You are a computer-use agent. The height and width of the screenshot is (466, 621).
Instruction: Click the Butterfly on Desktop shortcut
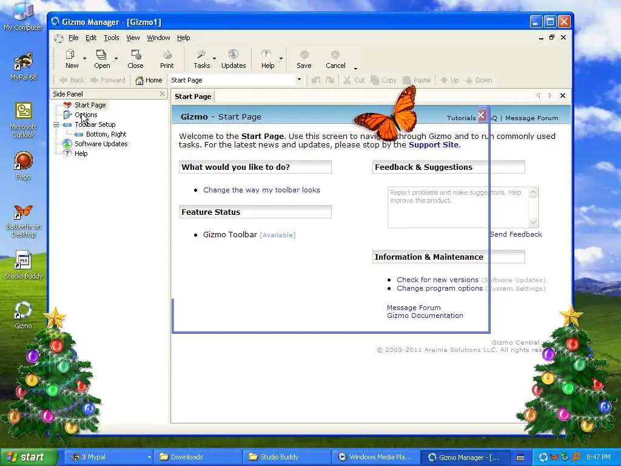click(23, 221)
